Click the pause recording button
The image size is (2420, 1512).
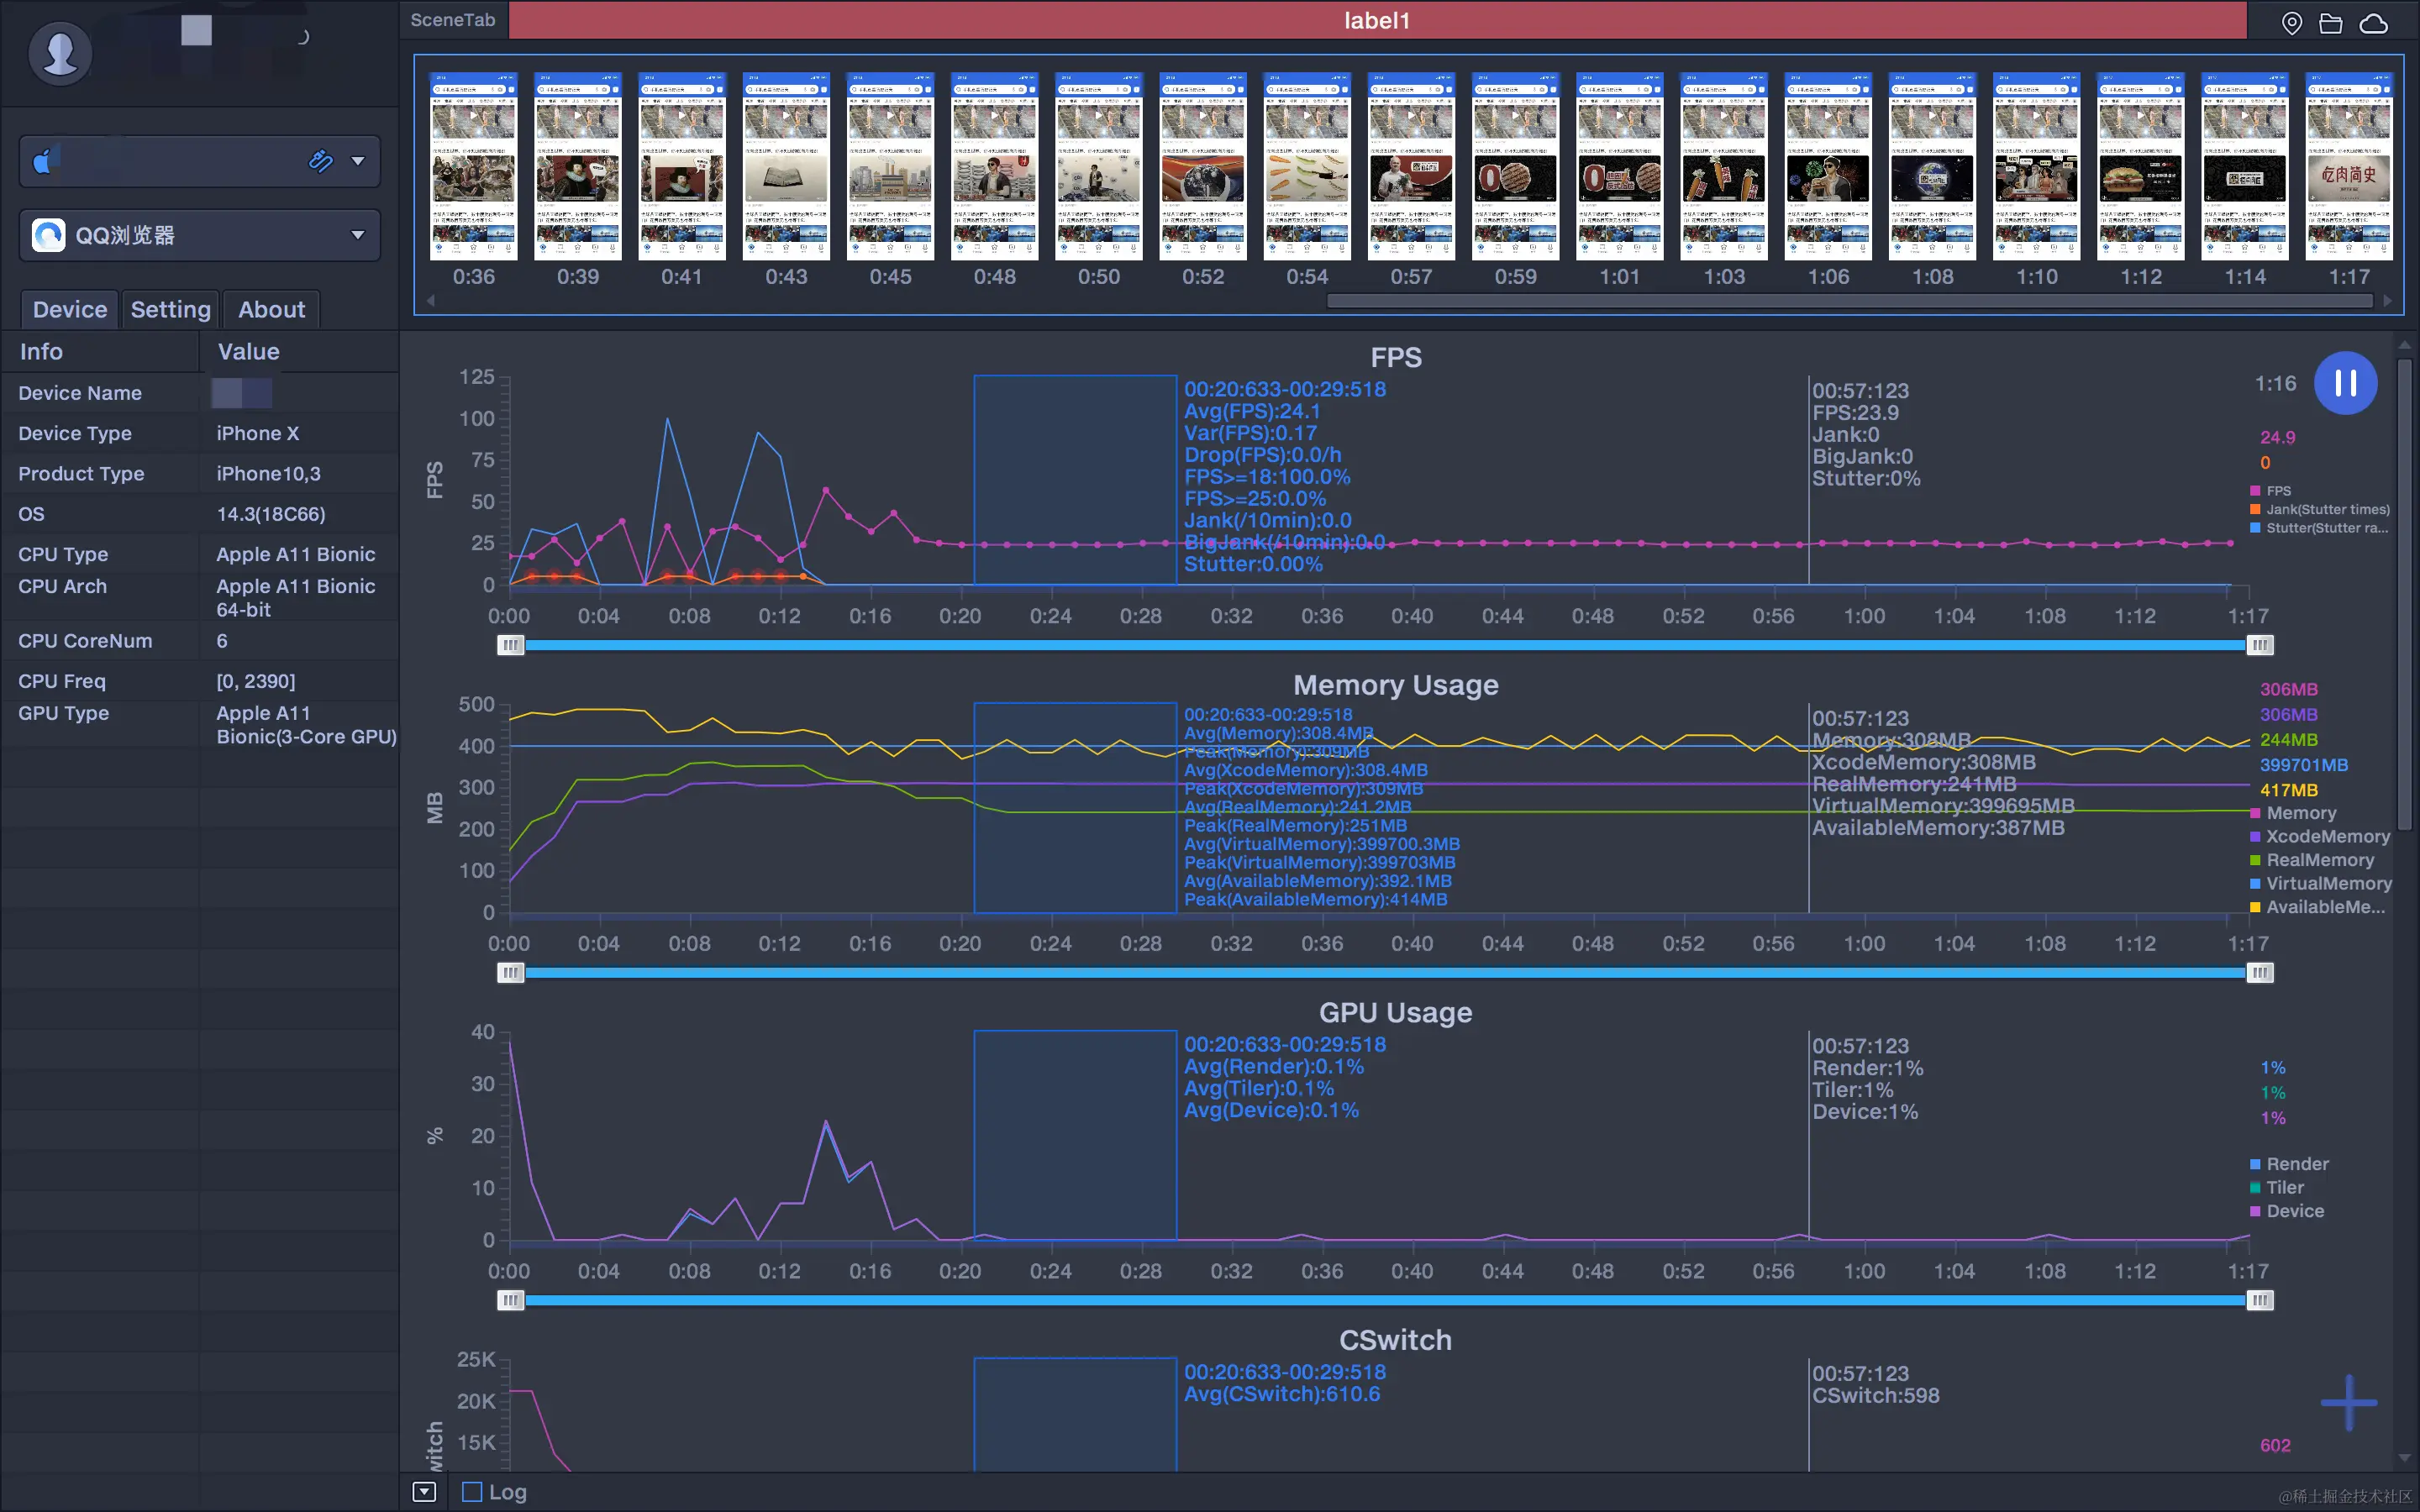coord(2345,383)
